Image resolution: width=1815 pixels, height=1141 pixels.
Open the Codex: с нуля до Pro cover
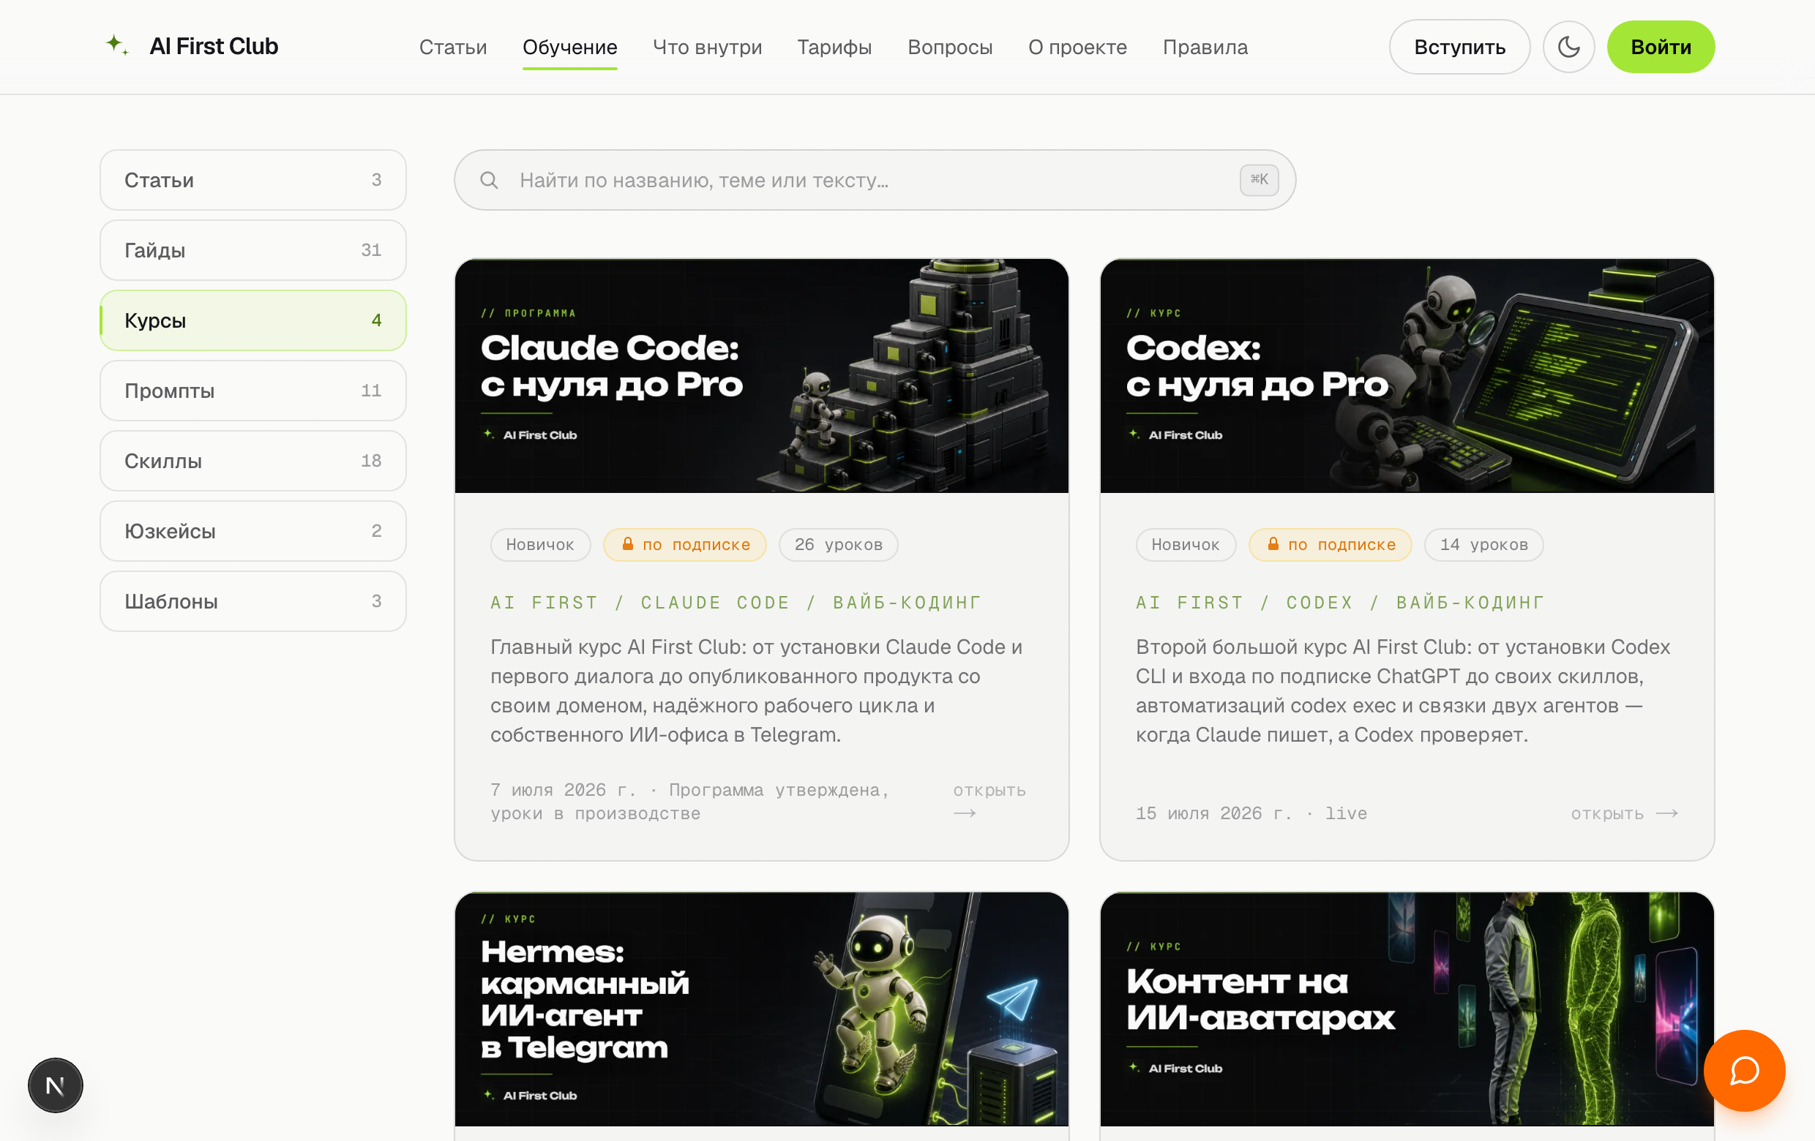pyautogui.click(x=1407, y=376)
